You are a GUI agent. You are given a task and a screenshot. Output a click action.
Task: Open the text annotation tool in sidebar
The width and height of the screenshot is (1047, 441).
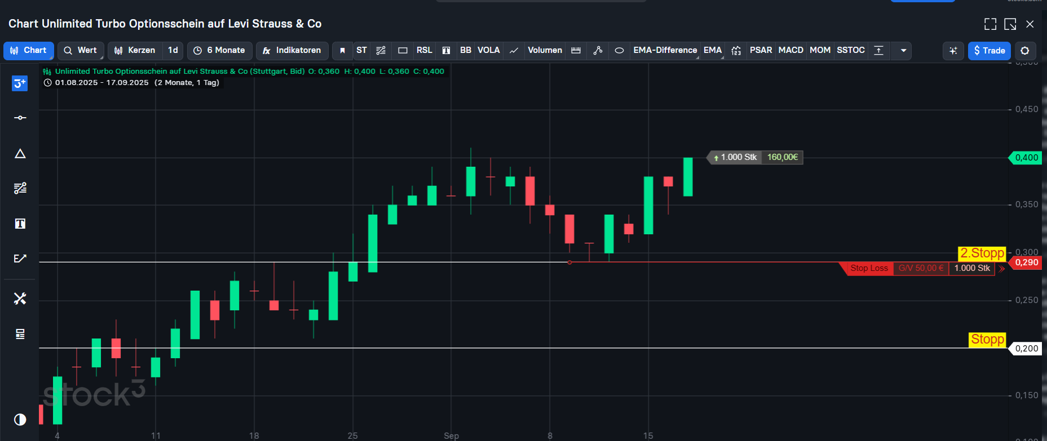(20, 224)
